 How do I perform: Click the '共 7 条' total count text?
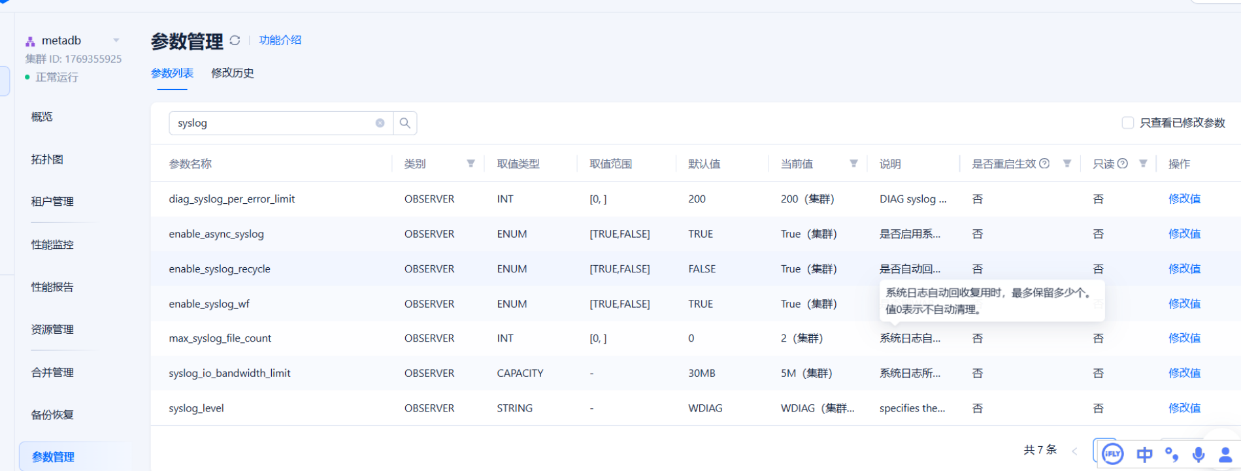click(x=1040, y=450)
